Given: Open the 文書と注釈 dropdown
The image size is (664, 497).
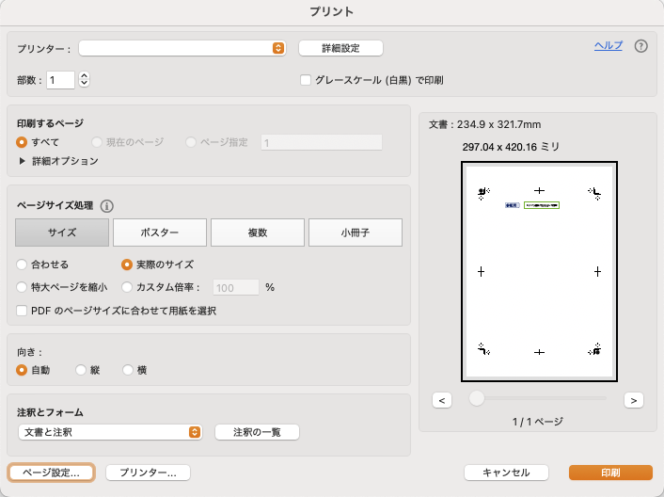Looking at the screenshot, I should (x=110, y=432).
